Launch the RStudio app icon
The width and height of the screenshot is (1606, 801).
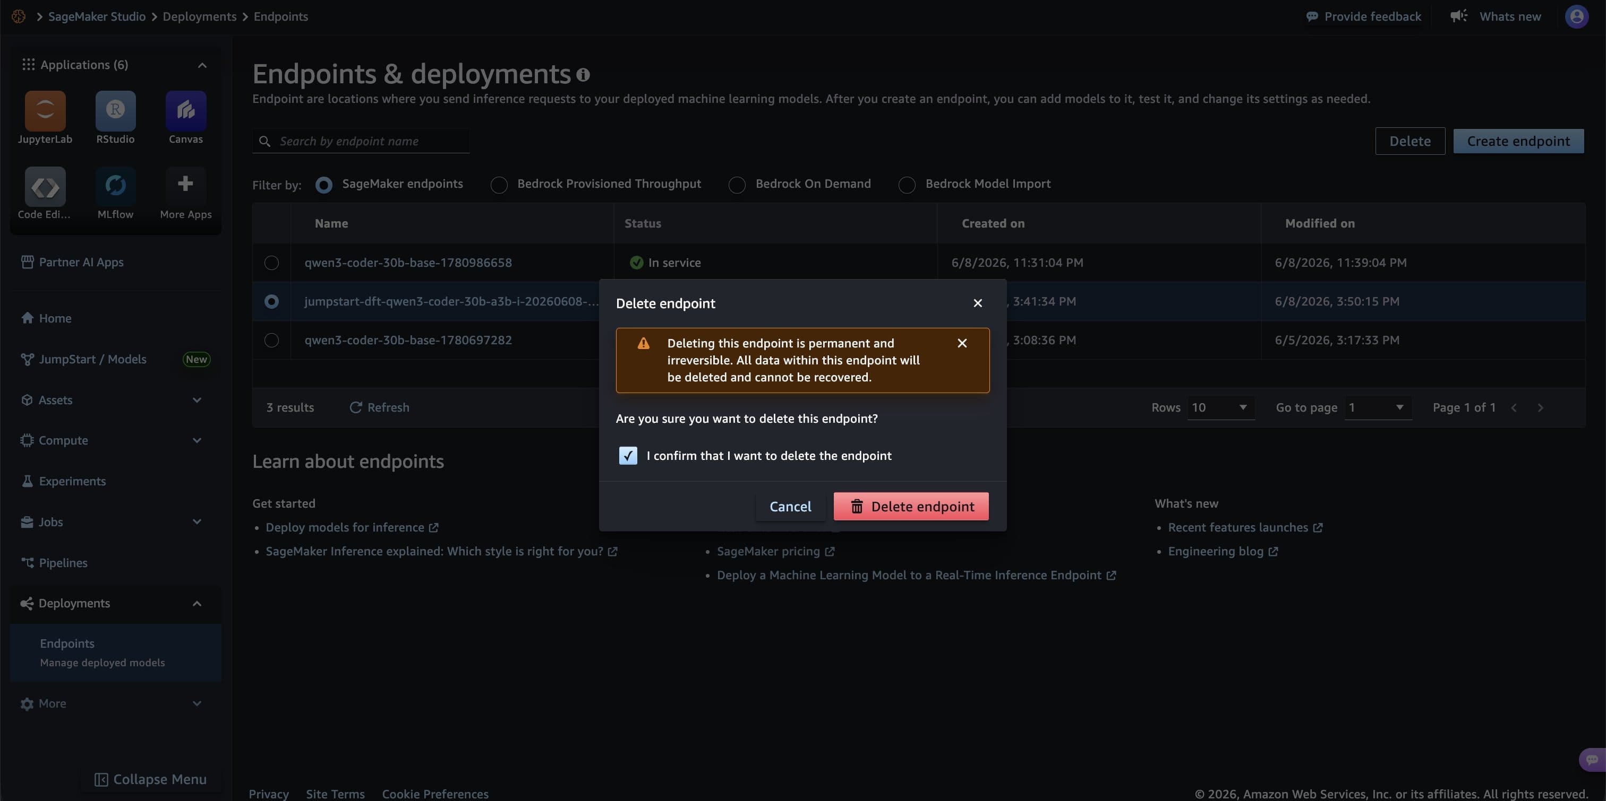pos(115,111)
